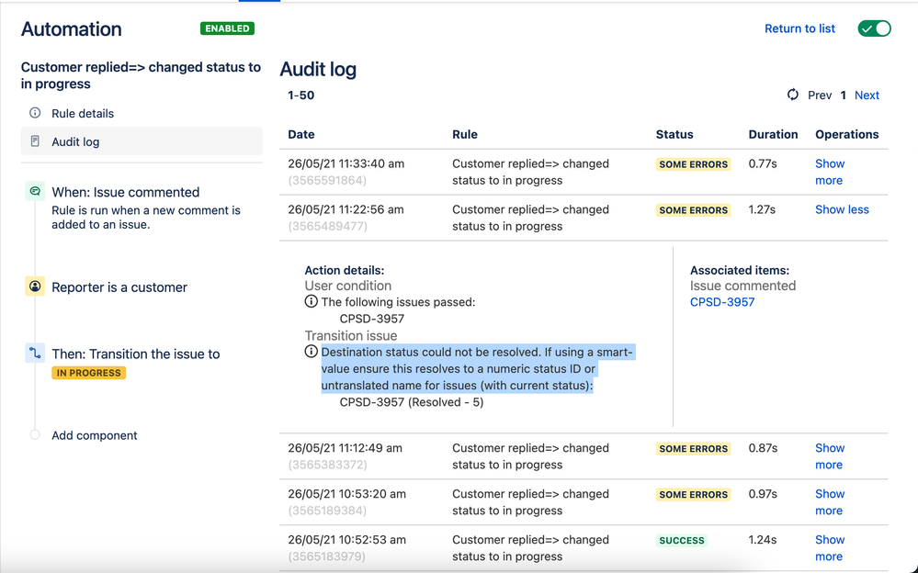Click the Rule details info icon
Viewport: 918px width, 573px height.
pos(35,113)
